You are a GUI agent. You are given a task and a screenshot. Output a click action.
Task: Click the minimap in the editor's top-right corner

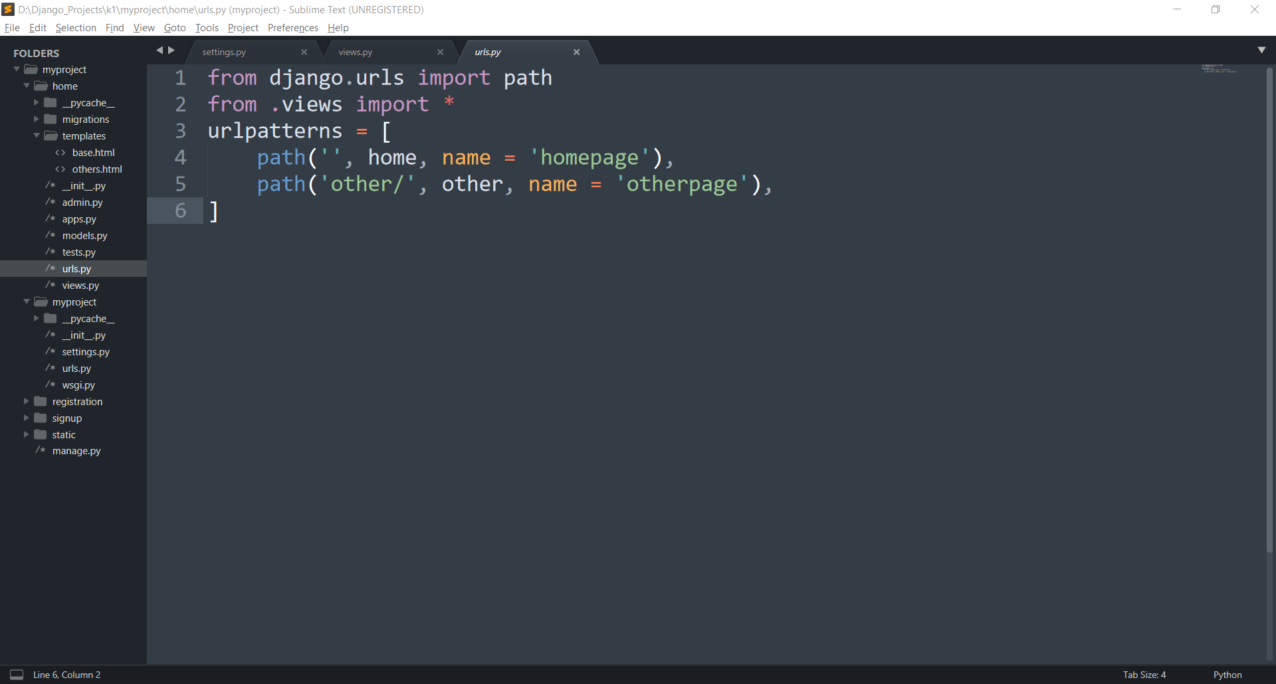point(1220,70)
